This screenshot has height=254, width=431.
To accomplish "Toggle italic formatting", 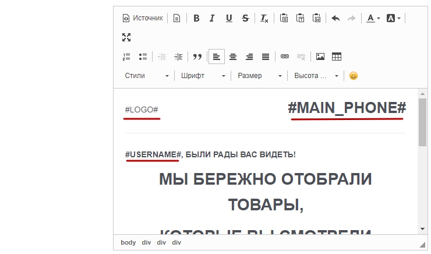I will point(212,18).
